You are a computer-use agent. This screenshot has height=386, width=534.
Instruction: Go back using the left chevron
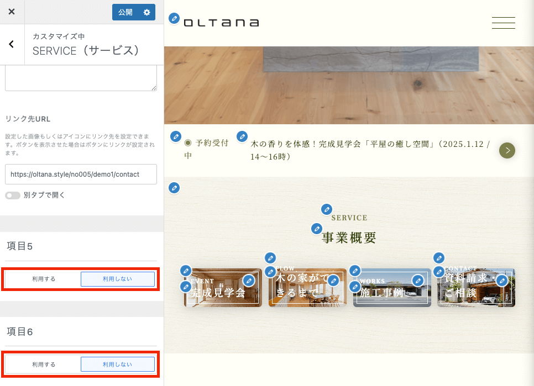pyautogui.click(x=12, y=44)
